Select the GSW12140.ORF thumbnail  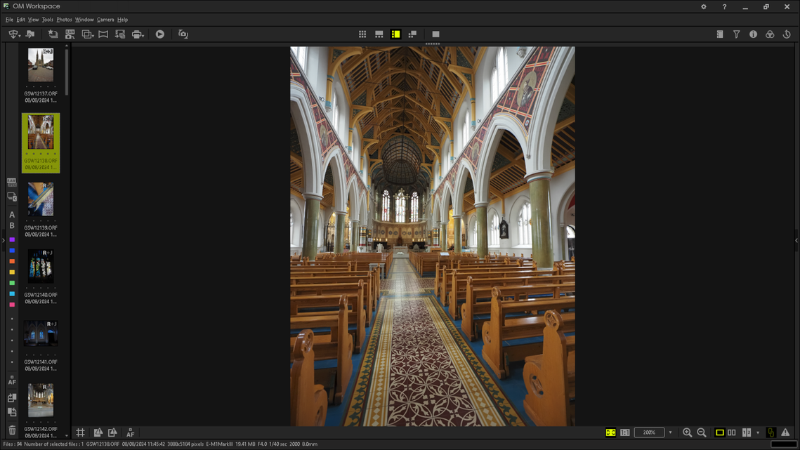pos(41,267)
